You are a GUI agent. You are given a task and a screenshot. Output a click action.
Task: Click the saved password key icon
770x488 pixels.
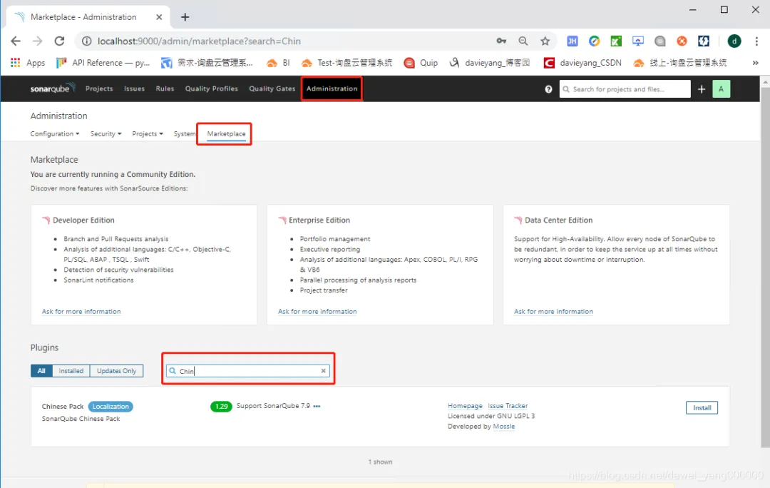pos(501,41)
